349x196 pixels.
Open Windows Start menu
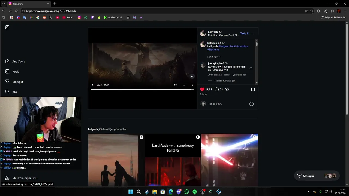[x=131, y=192]
